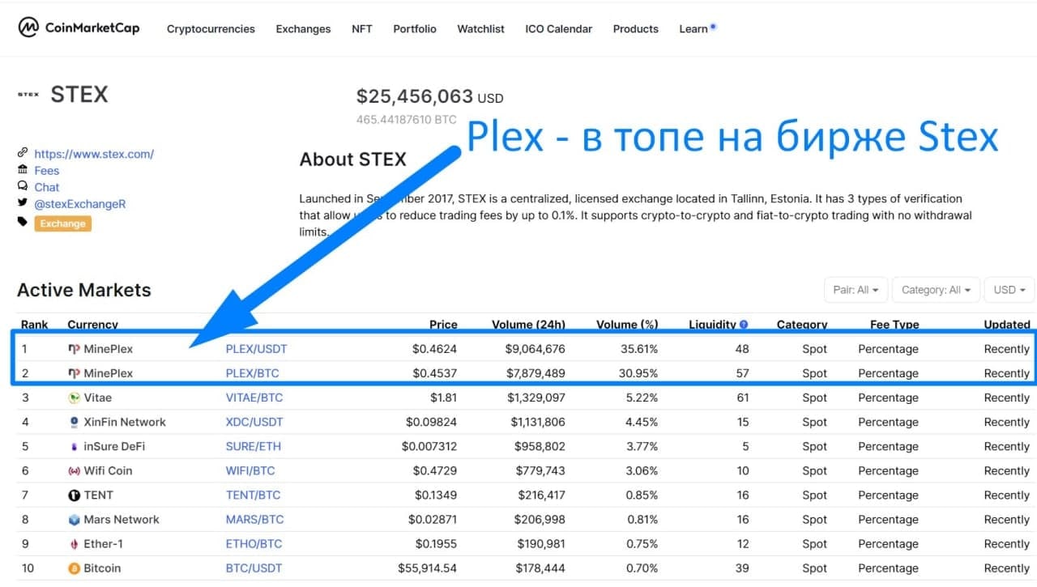Open the Watchlist page
Screen dimensions: 1037x587
click(x=480, y=28)
